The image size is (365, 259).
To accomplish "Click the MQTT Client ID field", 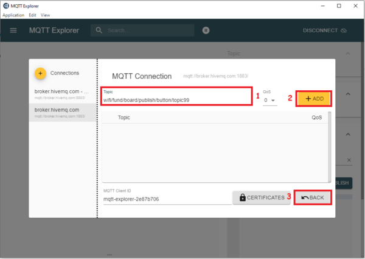I will point(164,199).
